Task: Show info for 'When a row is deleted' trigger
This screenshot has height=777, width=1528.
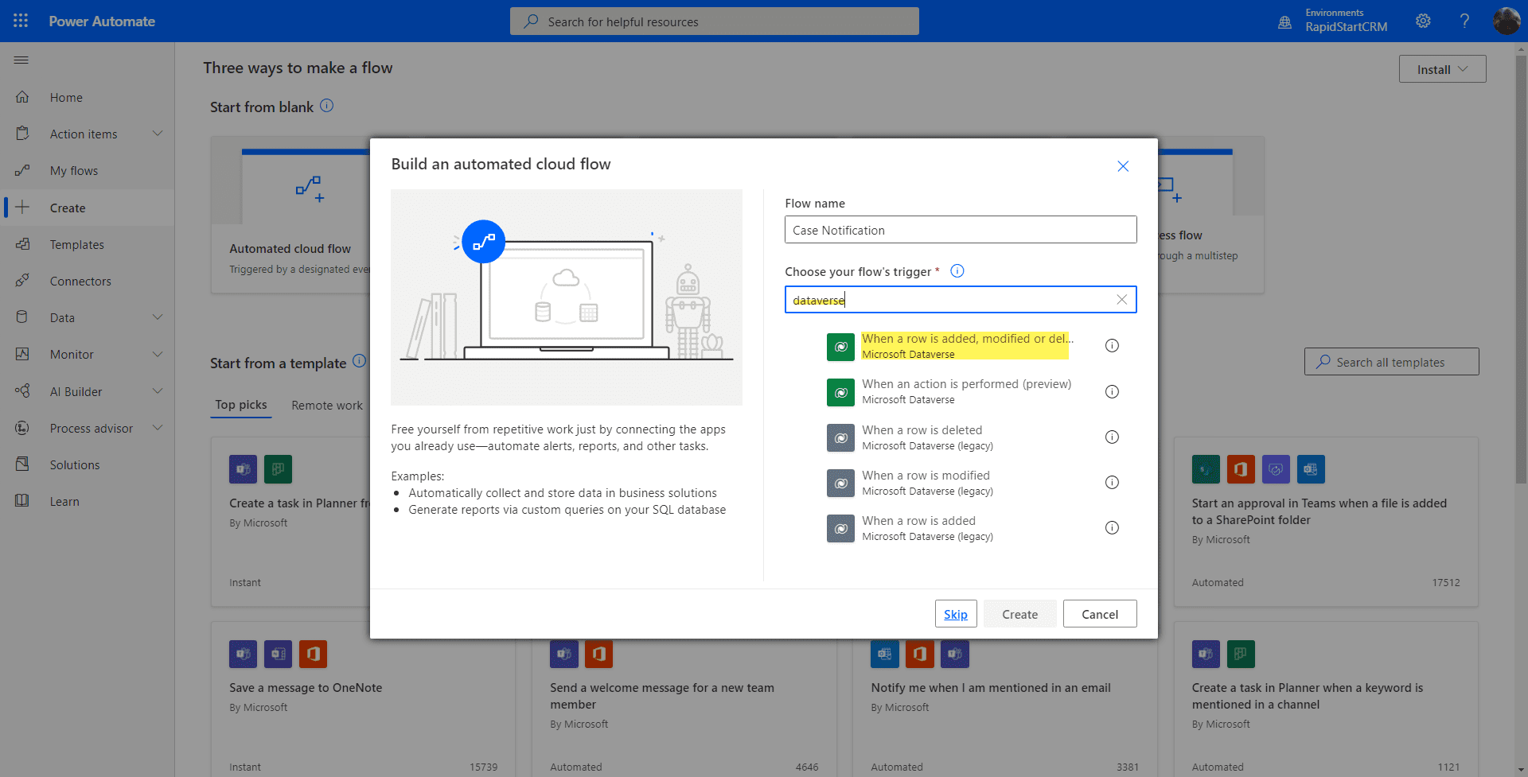Action: pos(1112,437)
